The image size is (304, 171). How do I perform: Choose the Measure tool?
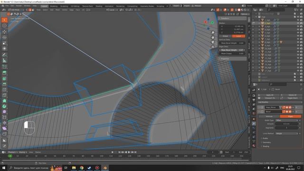pyautogui.click(x=4, y=60)
